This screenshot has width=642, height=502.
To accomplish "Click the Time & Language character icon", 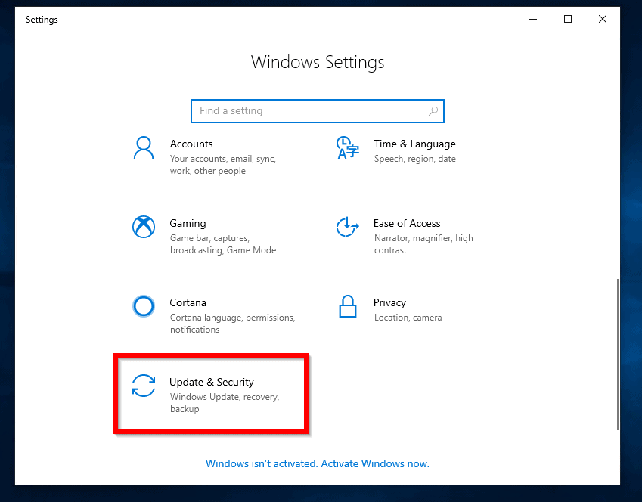I will coord(348,148).
